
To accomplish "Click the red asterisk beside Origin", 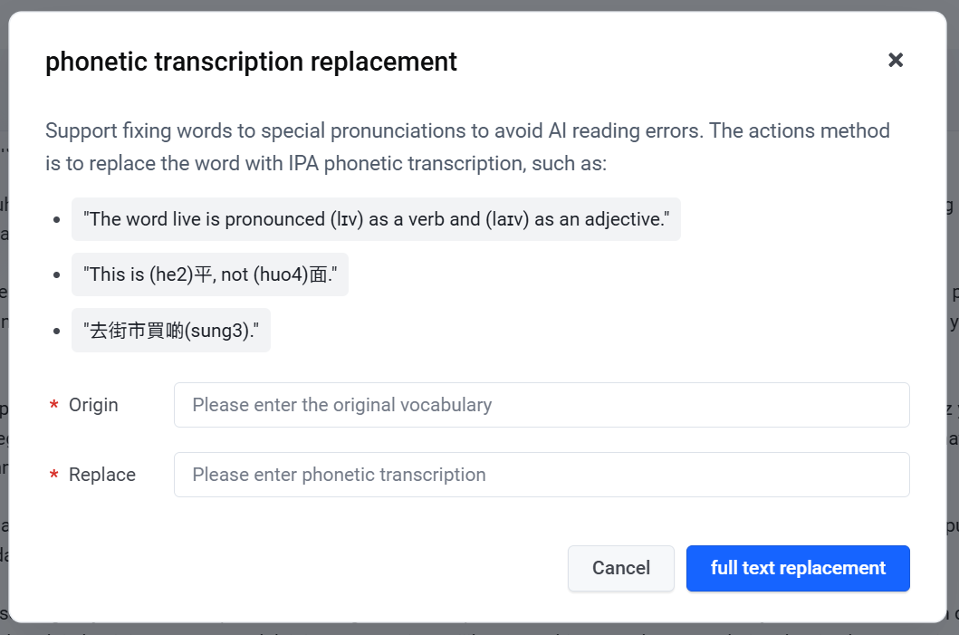I will tap(53, 405).
